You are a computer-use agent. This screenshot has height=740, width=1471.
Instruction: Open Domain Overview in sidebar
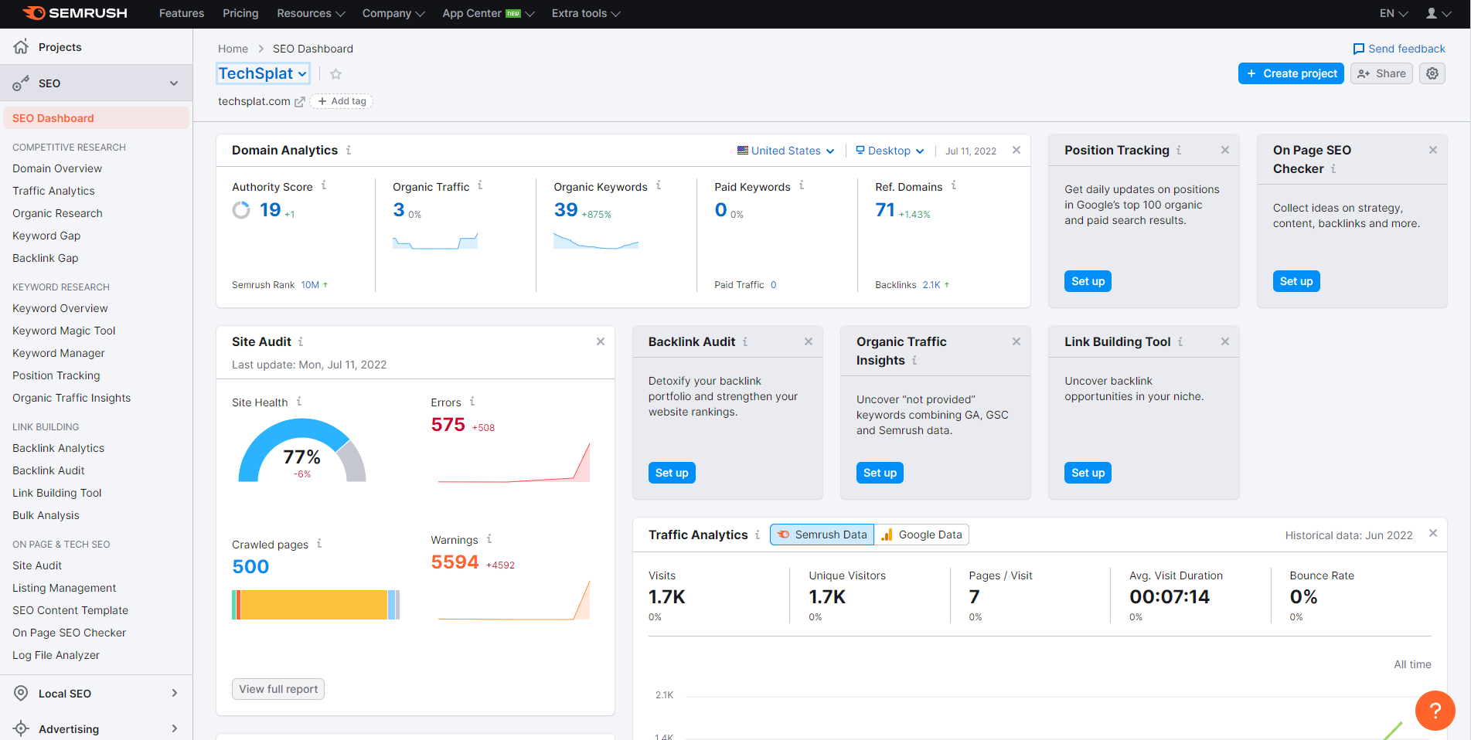[57, 168]
